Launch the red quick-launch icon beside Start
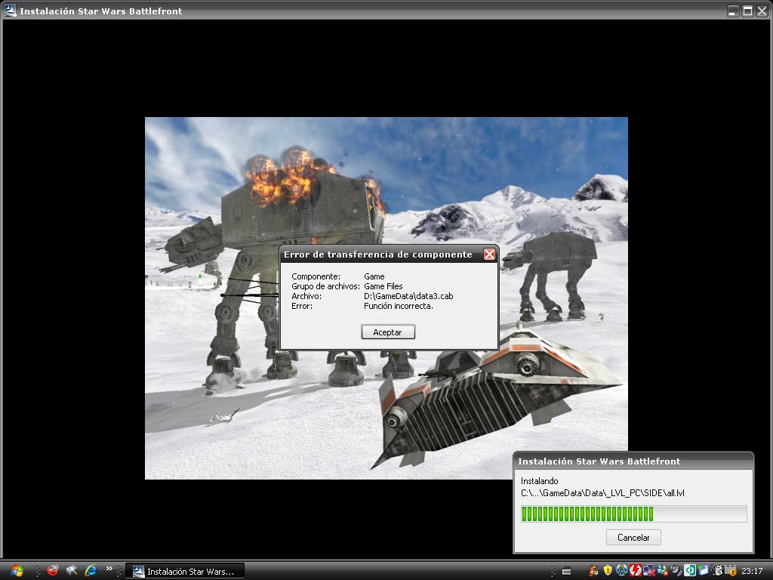The height and width of the screenshot is (580, 773). click(53, 571)
